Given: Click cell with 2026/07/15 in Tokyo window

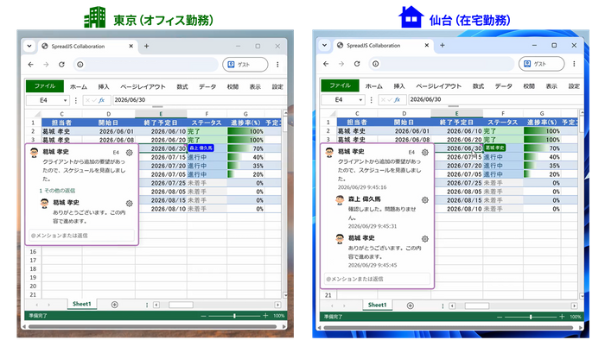Looking at the screenshot, I should tap(161, 157).
